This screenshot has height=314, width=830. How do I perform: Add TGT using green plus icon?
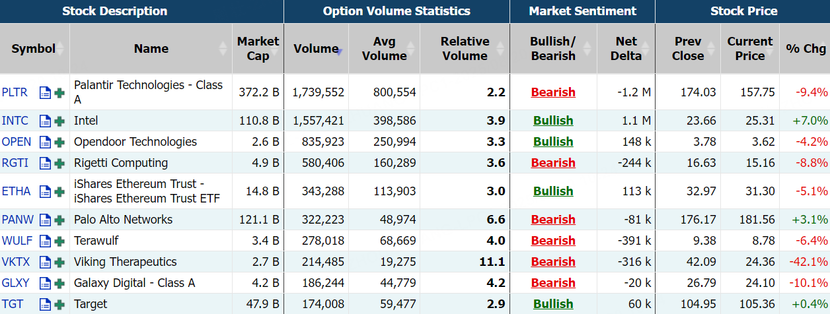click(59, 305)
